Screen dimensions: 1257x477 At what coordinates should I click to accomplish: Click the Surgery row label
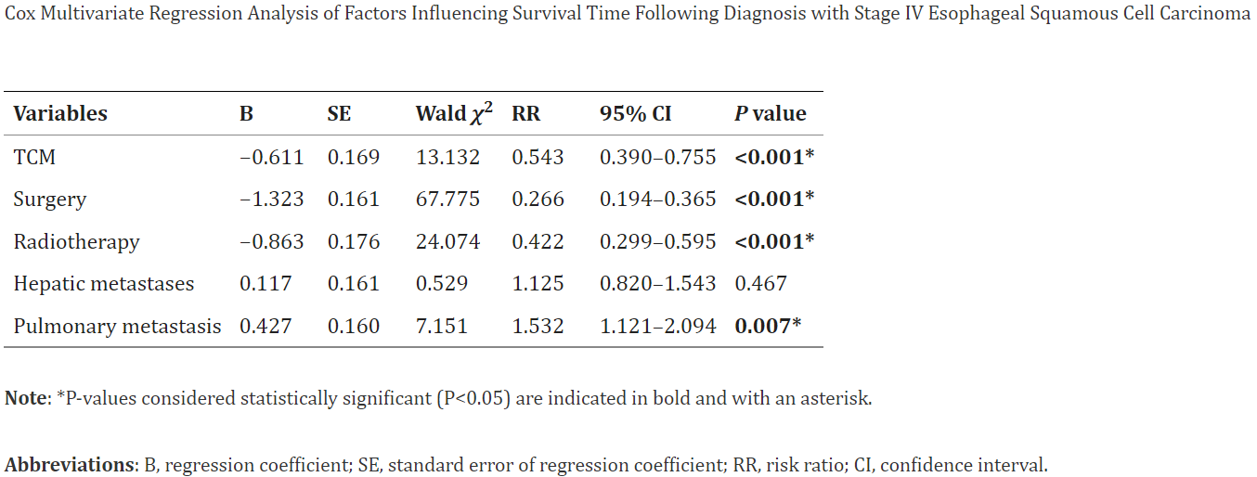pos(49,200)
